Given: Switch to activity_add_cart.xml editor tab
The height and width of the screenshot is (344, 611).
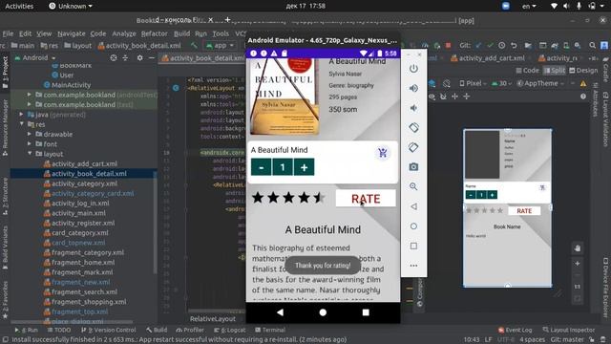Looking at the screenshot, I should click(x=488, y=58).
